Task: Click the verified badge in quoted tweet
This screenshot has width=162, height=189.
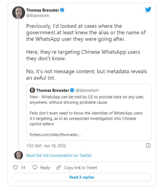Action: click(72, 90)
